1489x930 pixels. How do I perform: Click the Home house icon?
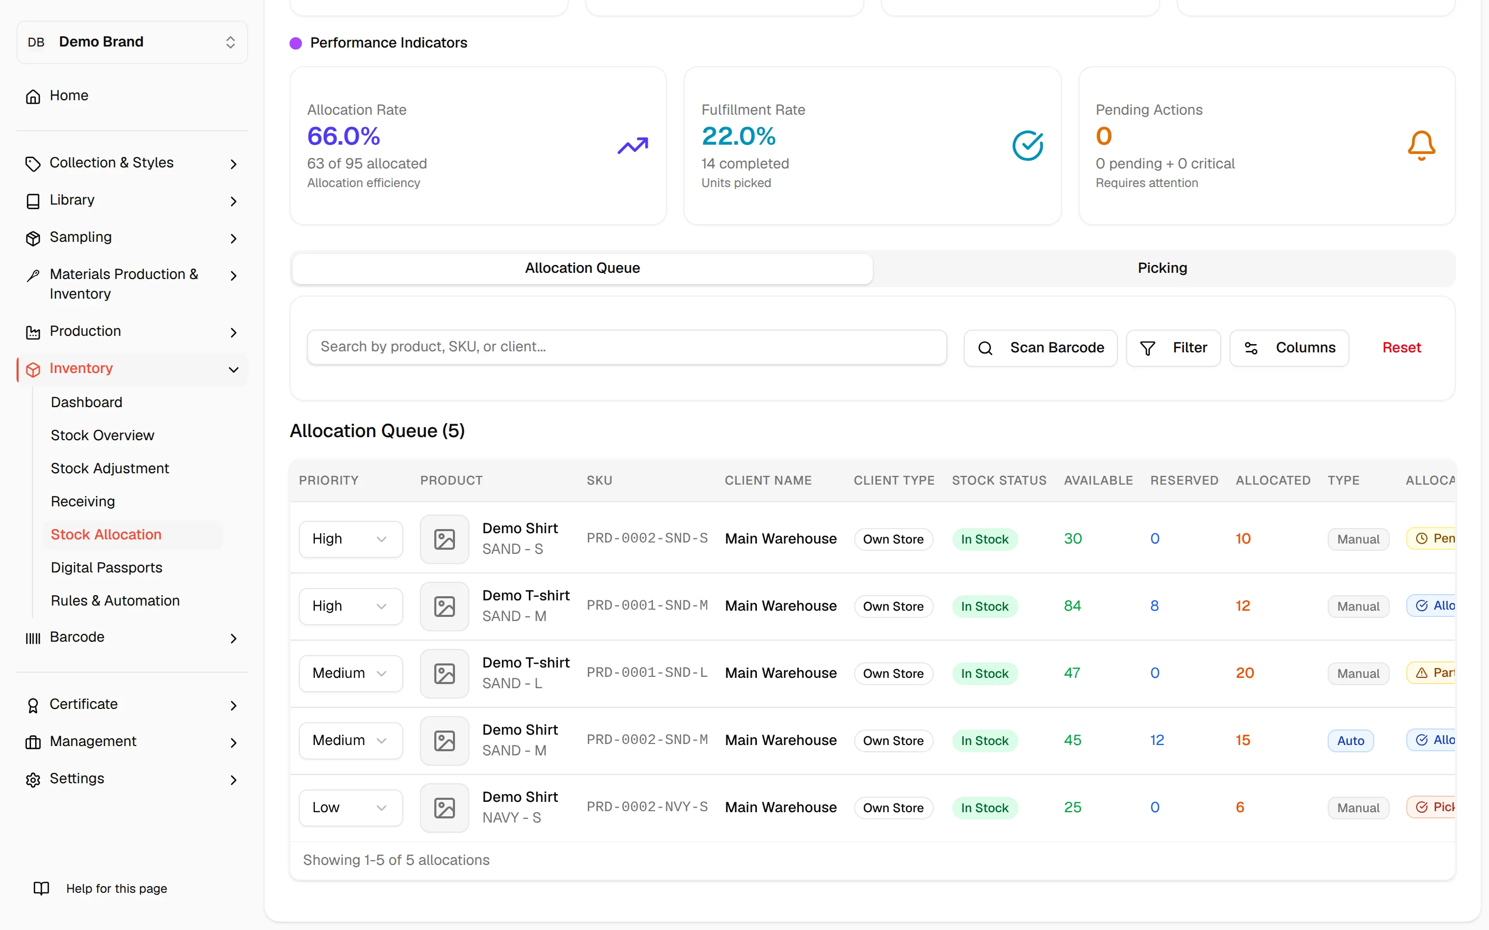click(33, 96)
